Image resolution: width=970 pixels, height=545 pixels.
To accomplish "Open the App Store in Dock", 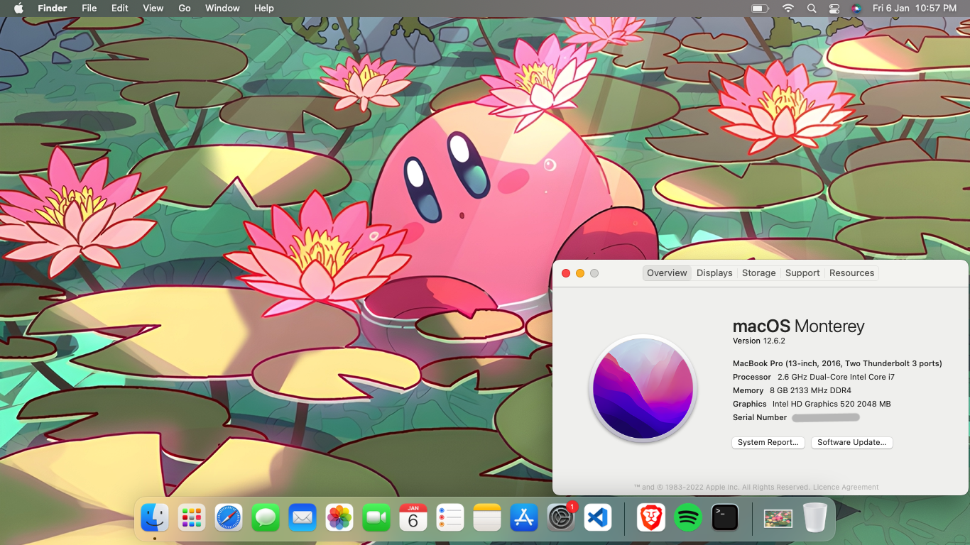I will pos(524,517).
